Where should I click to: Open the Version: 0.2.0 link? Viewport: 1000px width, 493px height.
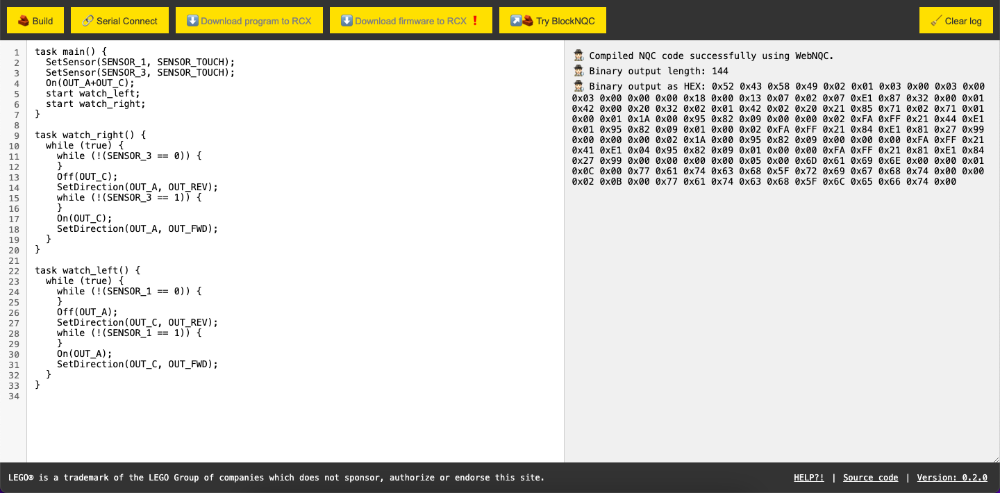[x=952, y=477]
